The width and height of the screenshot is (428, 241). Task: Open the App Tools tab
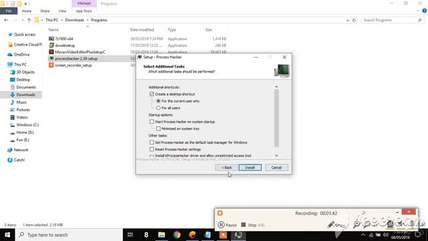pyautogui.click(x=84, y=11)
